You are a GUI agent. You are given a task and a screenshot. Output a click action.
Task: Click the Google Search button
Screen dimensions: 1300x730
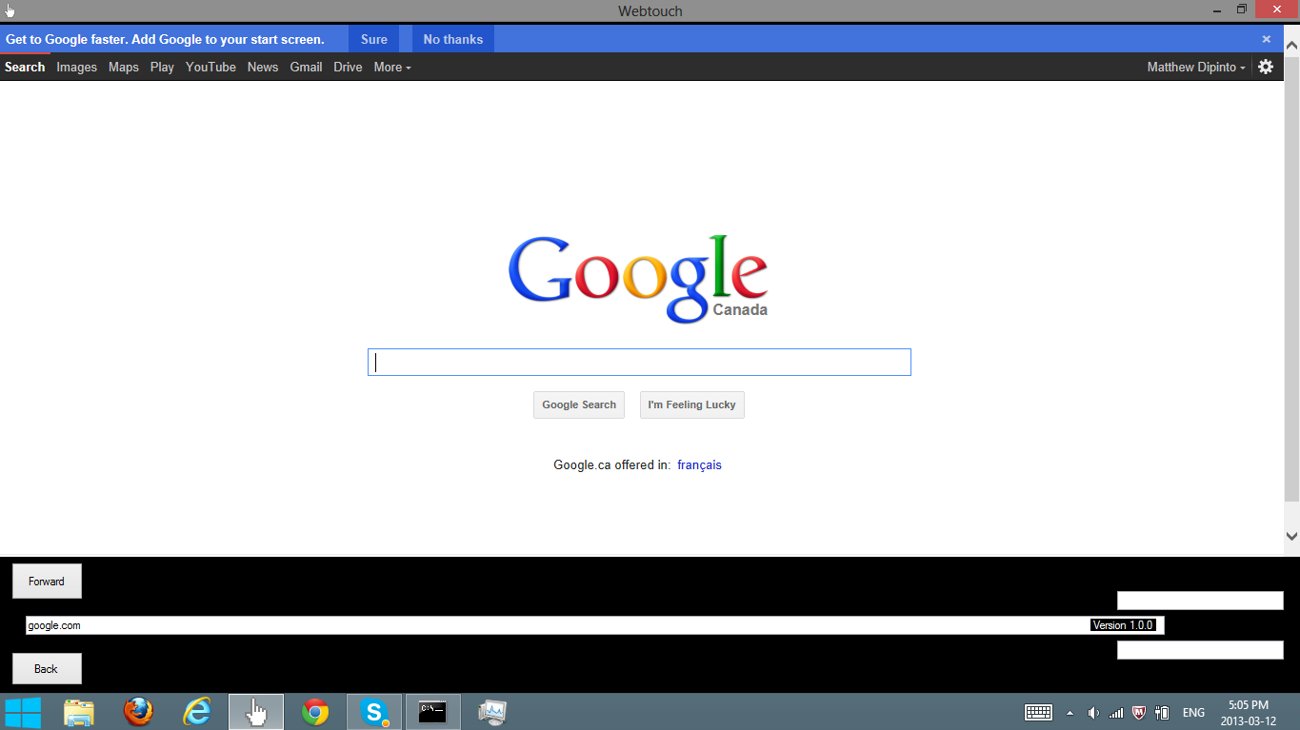click(579, 404)
